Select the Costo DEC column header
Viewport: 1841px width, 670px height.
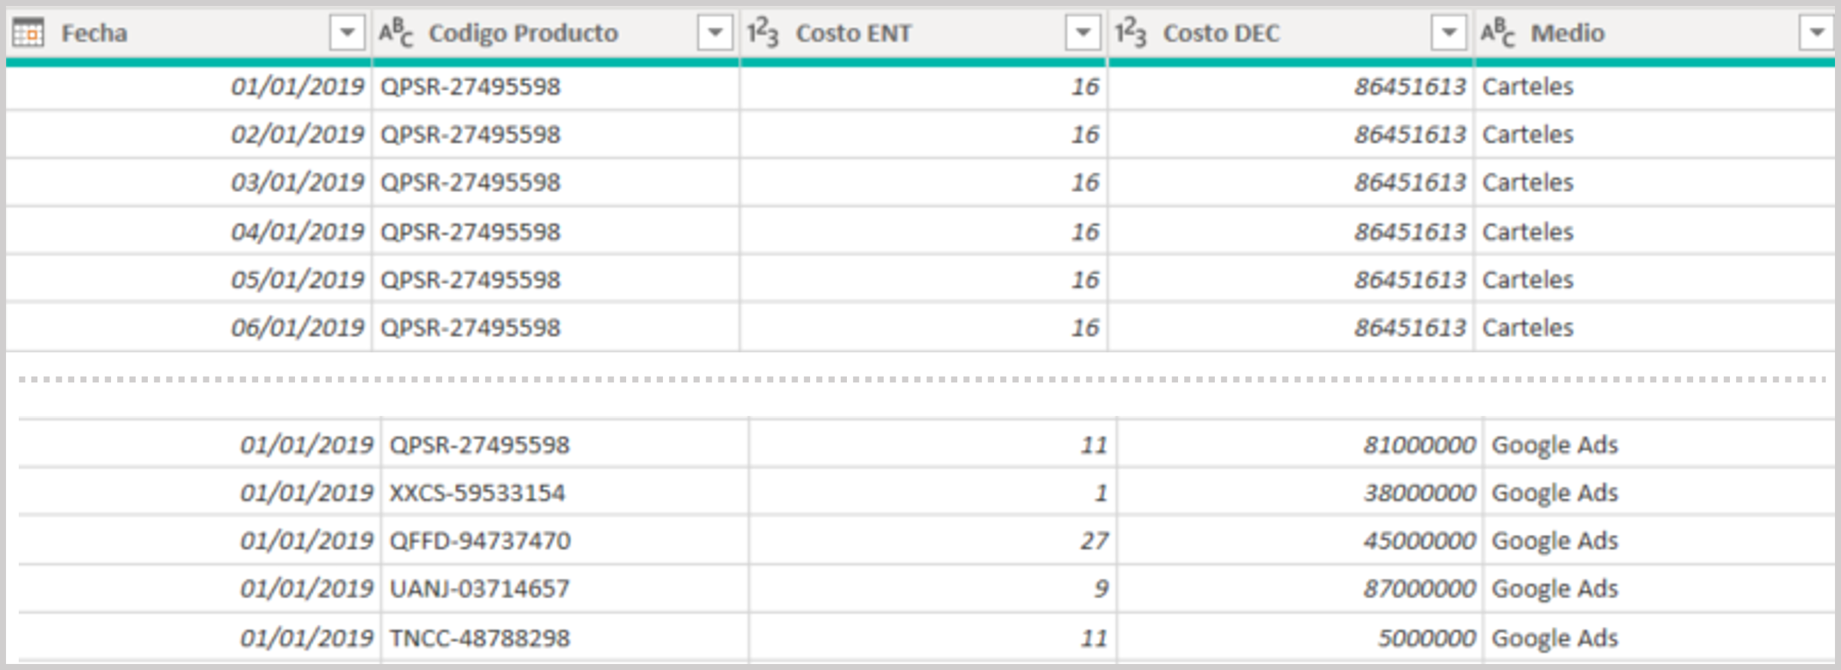pyautogui.click(x=1221, y=33)
